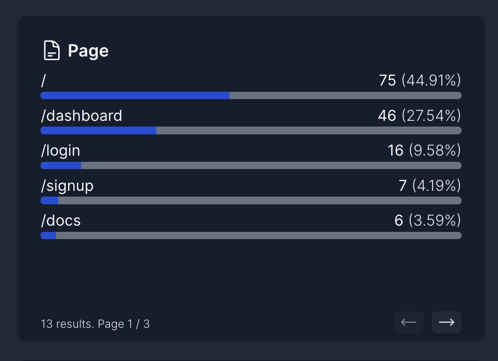Click the document icon next to Page header
The height and width of the screenshot is (361, 498).
coord(51,50)
